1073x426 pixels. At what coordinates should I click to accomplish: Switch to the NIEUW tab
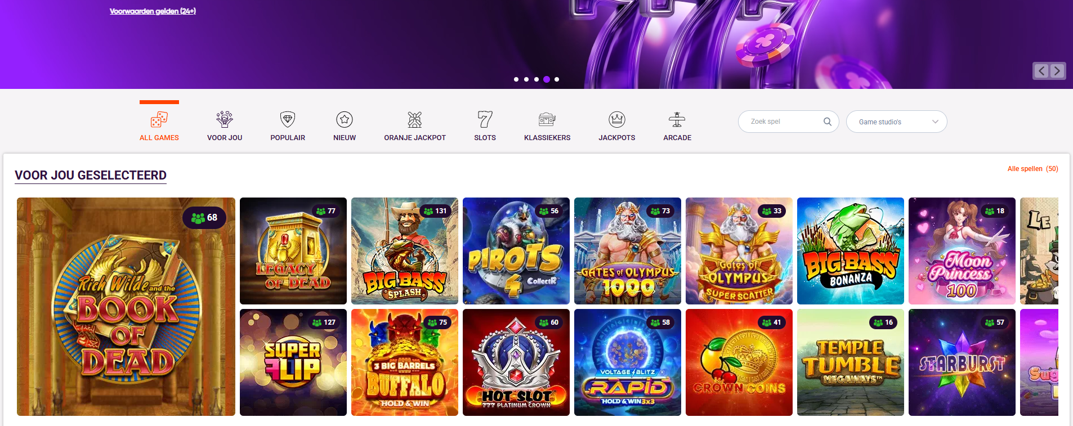pos(345,138)
